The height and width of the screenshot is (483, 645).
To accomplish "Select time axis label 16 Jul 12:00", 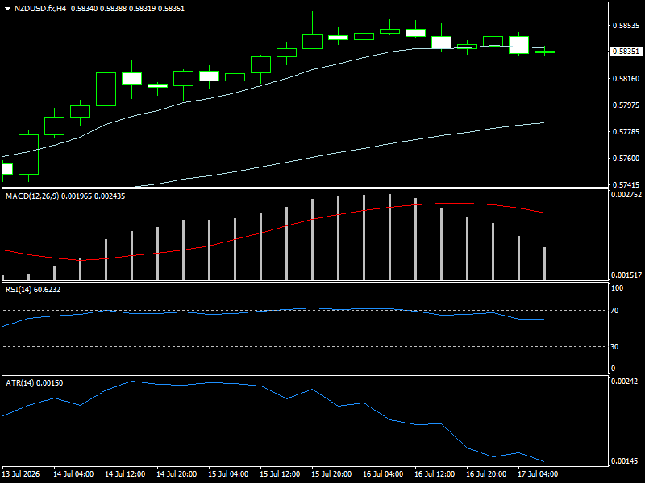I will pyautogui.click(x=435, y=474).
